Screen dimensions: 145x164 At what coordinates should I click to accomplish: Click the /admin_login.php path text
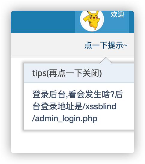pos(65,119)
